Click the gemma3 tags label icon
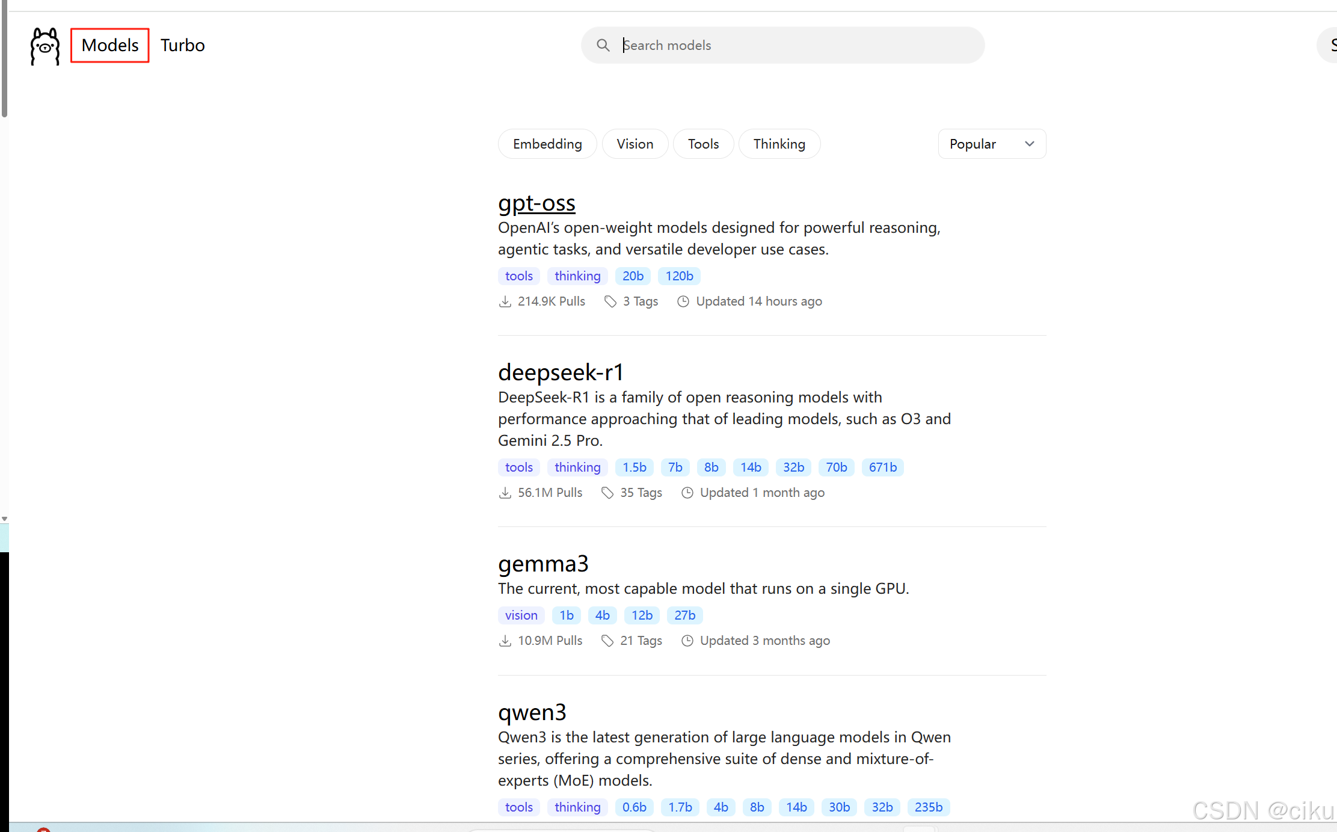Image resolution: width=1337 pixels, height=832 pixels. [607, 641]
